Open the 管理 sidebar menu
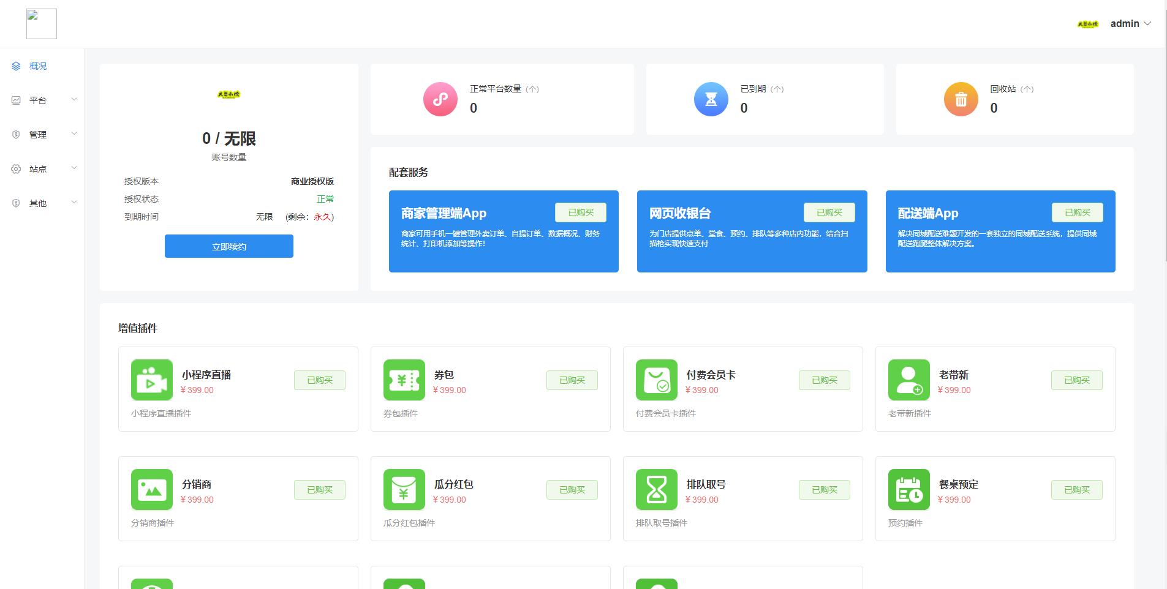1167x589 pixels. [42, 135]
